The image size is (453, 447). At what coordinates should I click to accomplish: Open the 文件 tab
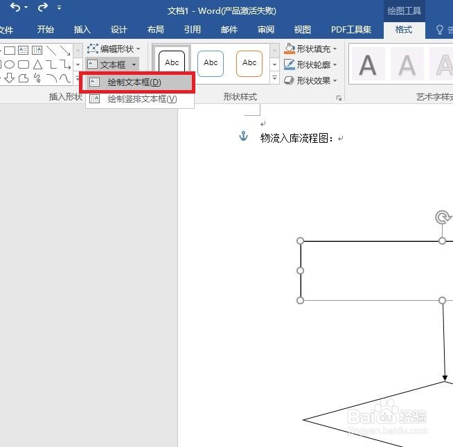(6, 30)
